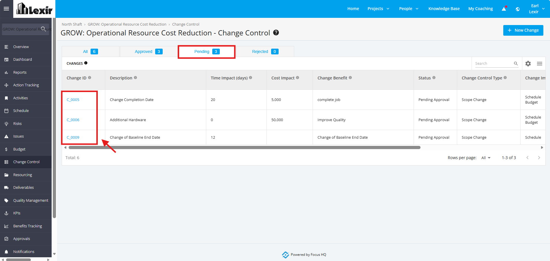The width and height of the screenshot is (550, 261).
Task: Click the Changes info icon
Action: point(86,63)
